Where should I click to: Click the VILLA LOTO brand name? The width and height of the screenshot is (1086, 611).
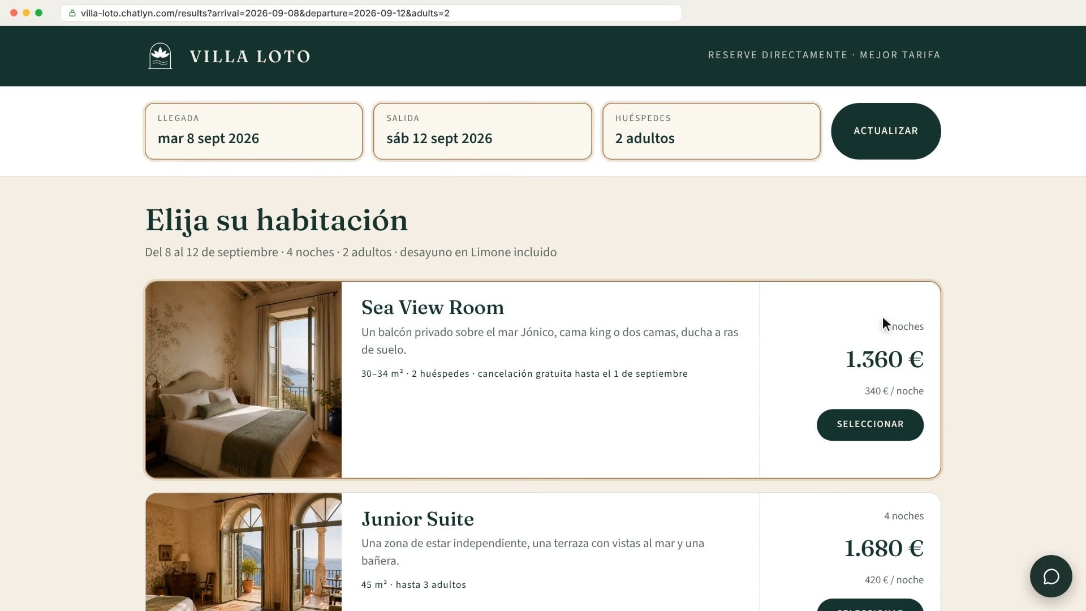point(250,57)
